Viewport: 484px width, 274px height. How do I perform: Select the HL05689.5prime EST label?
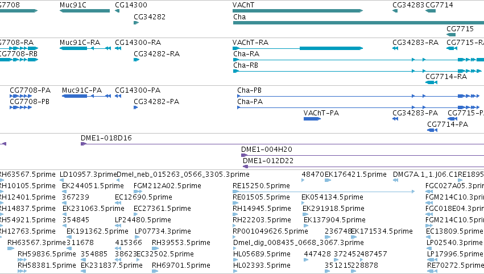tap(262, 255)
